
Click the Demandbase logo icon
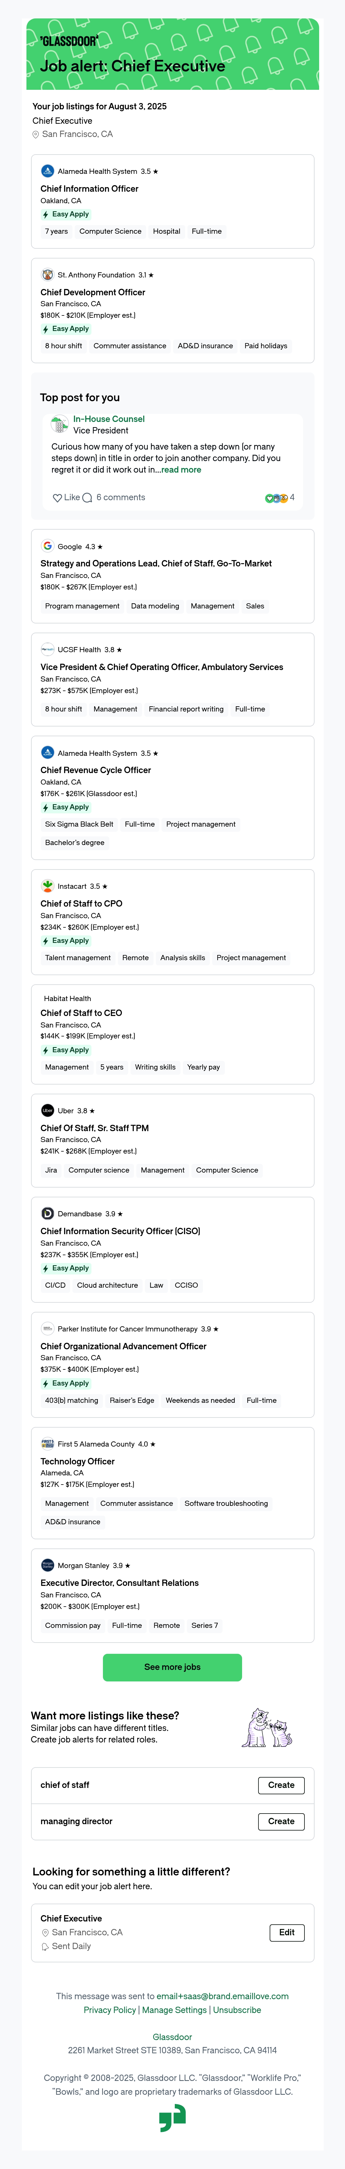click(48, 1213)
